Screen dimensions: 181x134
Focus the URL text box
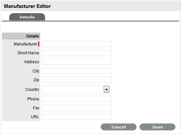[x=77, y=117]
